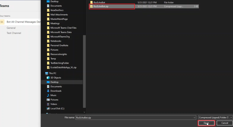Click the BA team avatar in Teams
The height and width of the screenshot is (127, 233).
tap(2, 22)
